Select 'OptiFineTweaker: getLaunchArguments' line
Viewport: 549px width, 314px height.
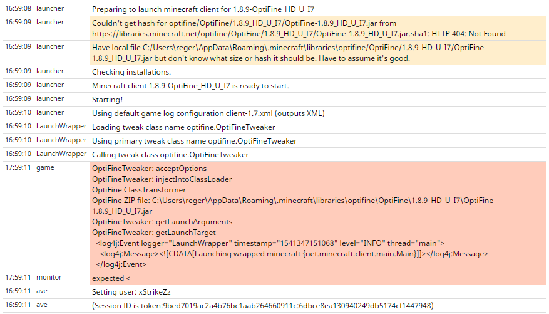[162, 222]
